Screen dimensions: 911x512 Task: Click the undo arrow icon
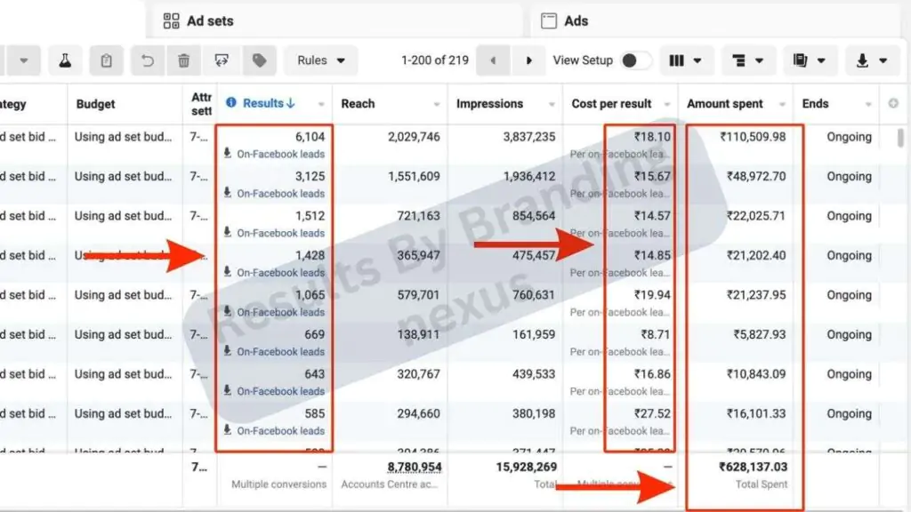click(148, 60)
